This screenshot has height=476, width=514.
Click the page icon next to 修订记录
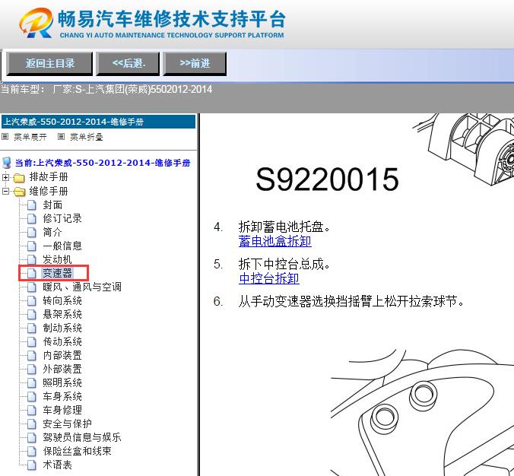point(31,219)
